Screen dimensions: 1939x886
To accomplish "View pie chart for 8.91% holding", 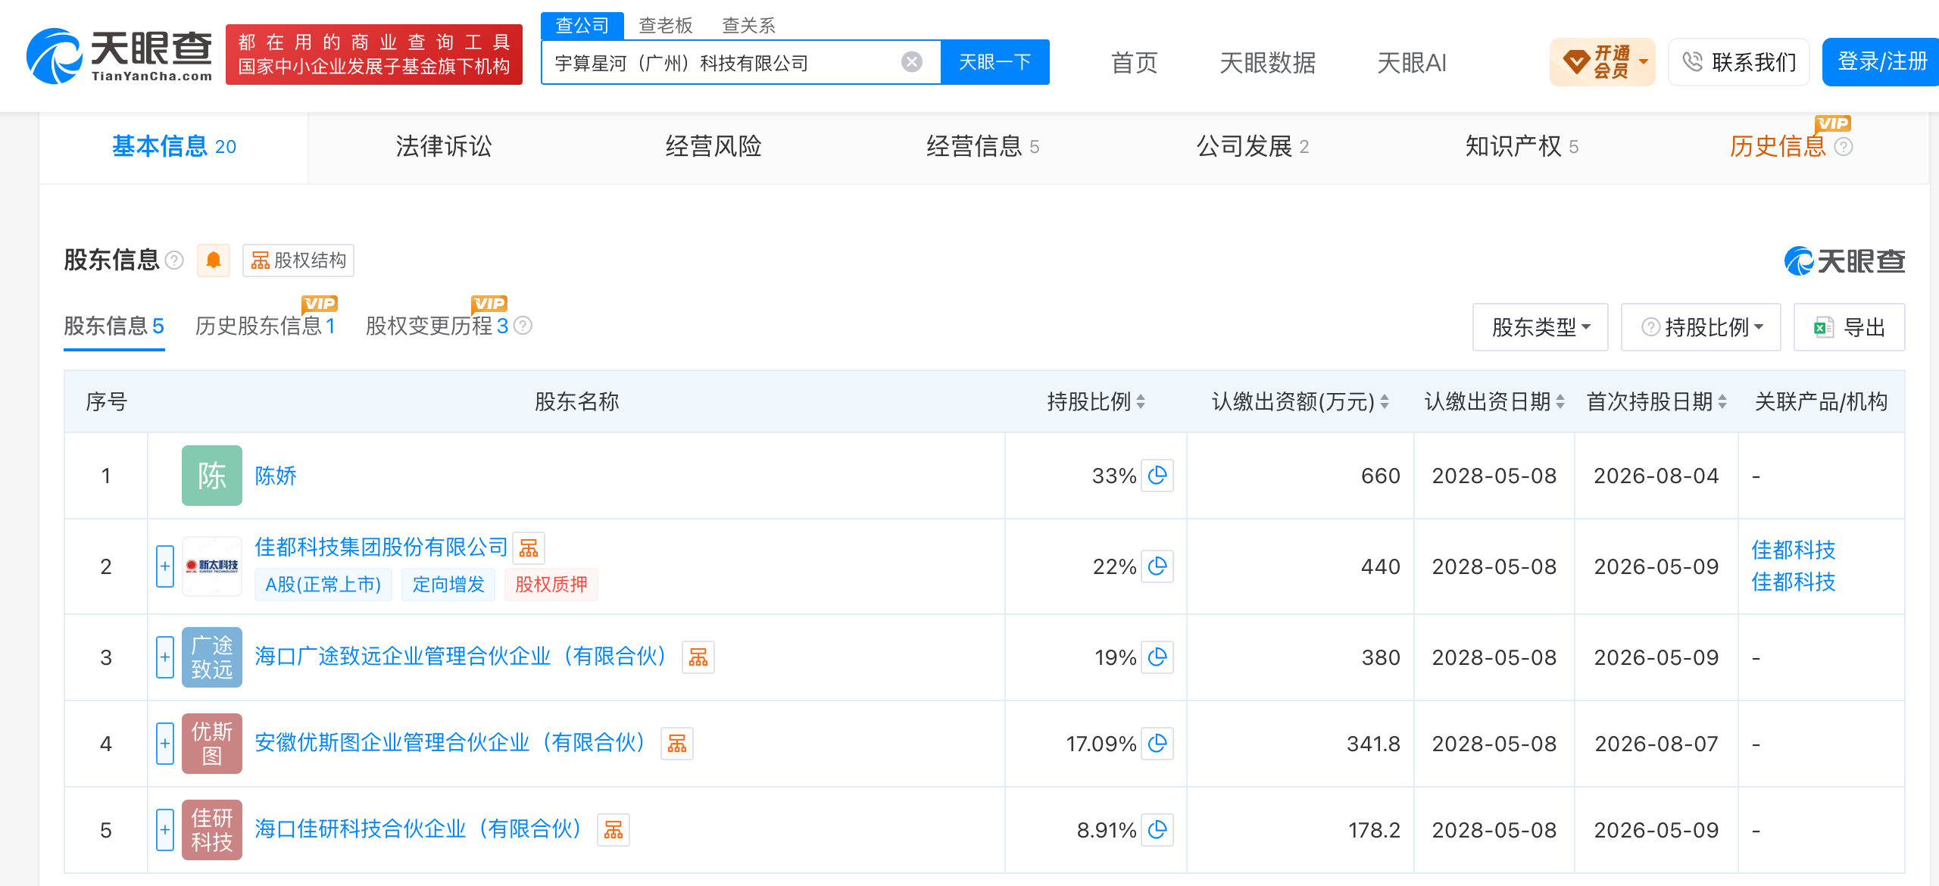I will (x=1157, y=830).
